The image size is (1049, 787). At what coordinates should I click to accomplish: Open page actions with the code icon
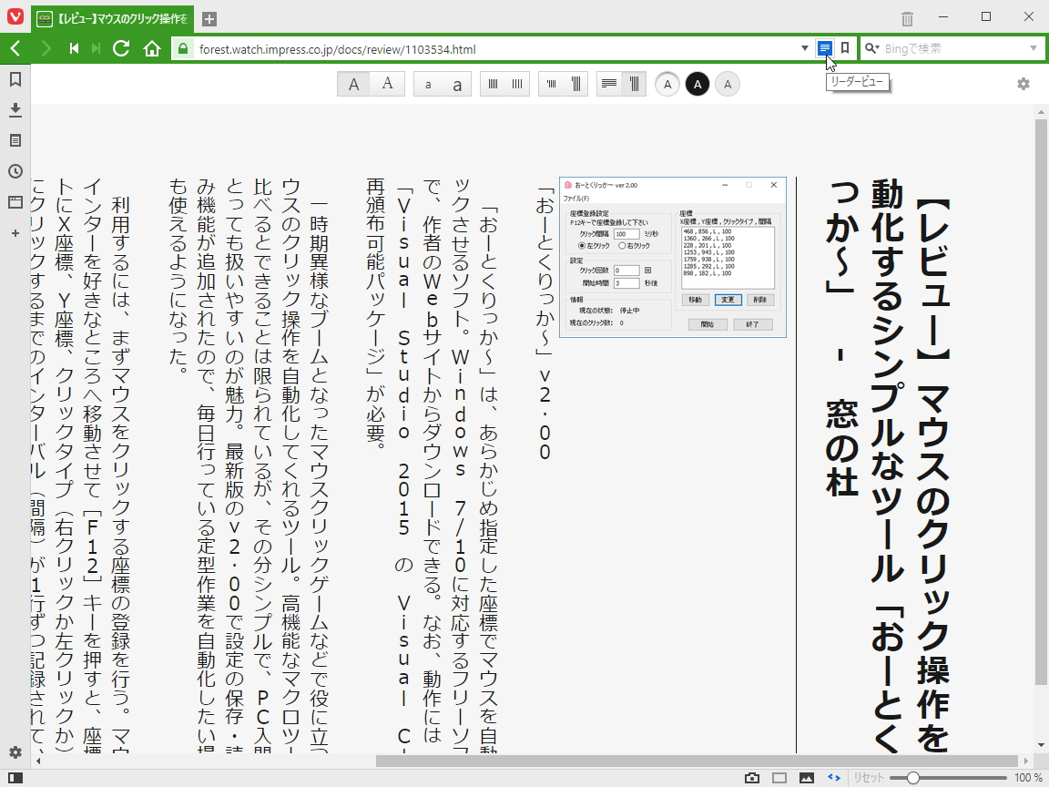833,778
